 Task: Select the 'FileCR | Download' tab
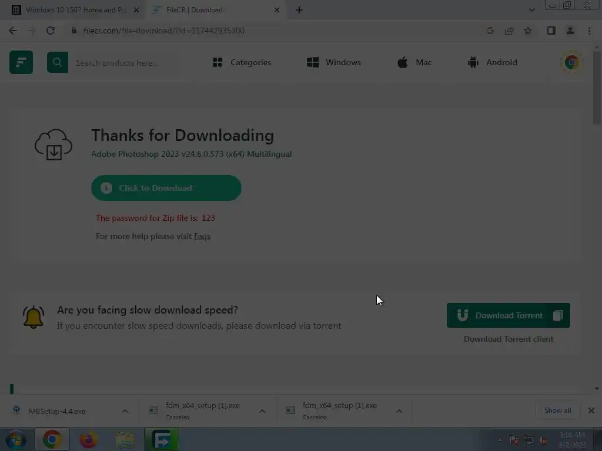click(215, 10)
